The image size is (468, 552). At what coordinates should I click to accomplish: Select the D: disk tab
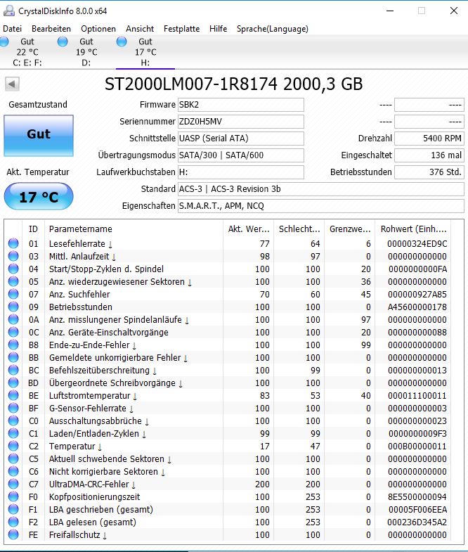tap(86, 52)
